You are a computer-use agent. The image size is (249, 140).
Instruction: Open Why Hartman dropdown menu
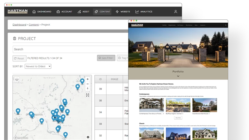(189, 25)
